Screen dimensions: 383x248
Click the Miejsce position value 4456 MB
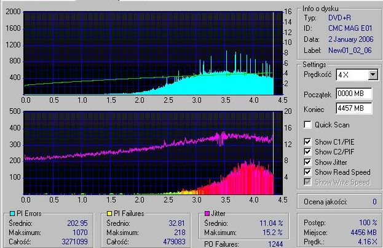click(364, 233)
